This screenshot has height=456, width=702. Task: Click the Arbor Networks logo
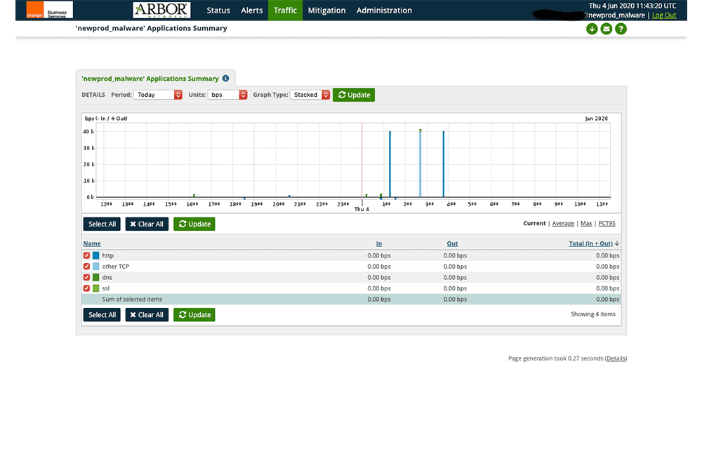point(161,10)
